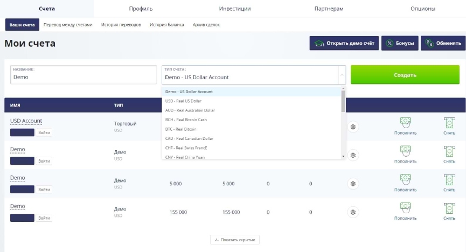Choose CNY - Real China Yuan option
466x252 pixels.
(x=252, y=157)
